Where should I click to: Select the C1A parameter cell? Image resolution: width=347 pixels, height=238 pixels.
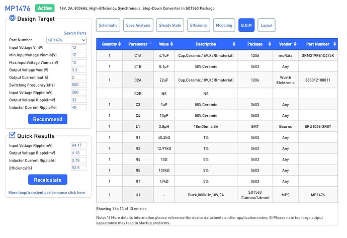138,55
